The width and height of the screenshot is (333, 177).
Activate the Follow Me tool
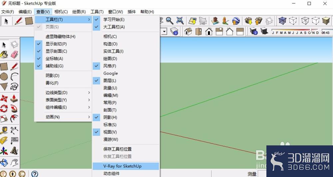(14, 109)
